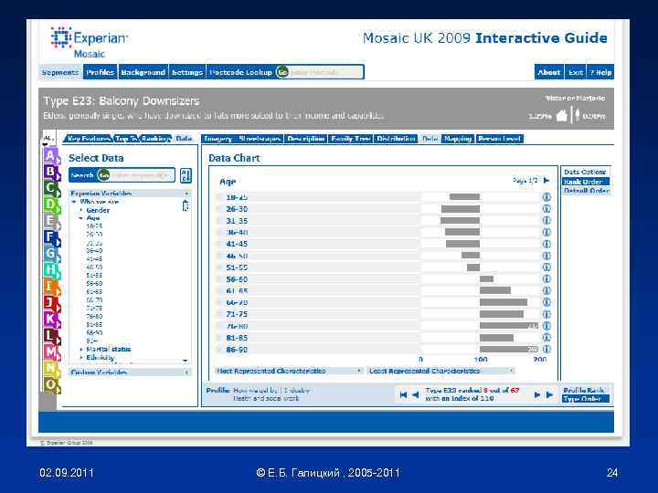Open the Settings tab
The image size is (658, 493).
187,72
